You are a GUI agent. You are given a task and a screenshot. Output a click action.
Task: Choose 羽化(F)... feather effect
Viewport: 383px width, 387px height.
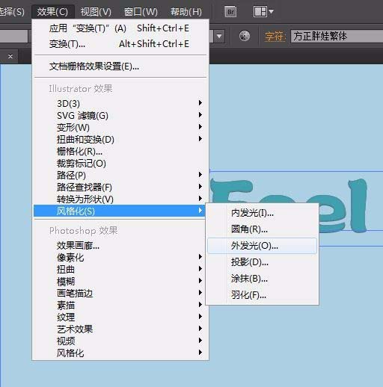point(262,295)
